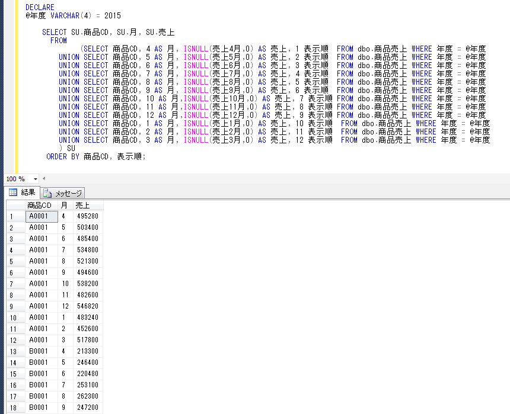Screen dimensions: 510x414
Task: Click the results grid icon on 結果 tab
Action: coord(13,192)
